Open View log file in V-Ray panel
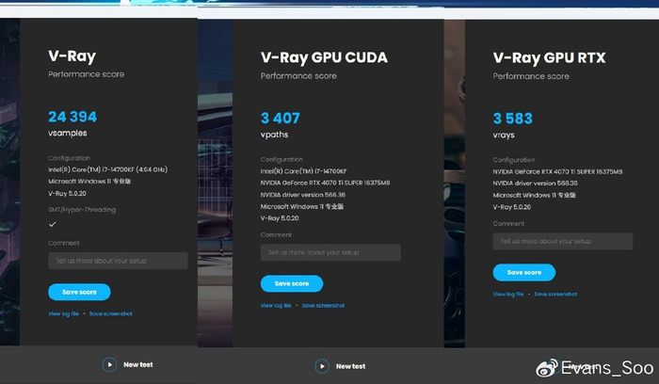Screen dimensions: 659x384 [x=63, y=313]
